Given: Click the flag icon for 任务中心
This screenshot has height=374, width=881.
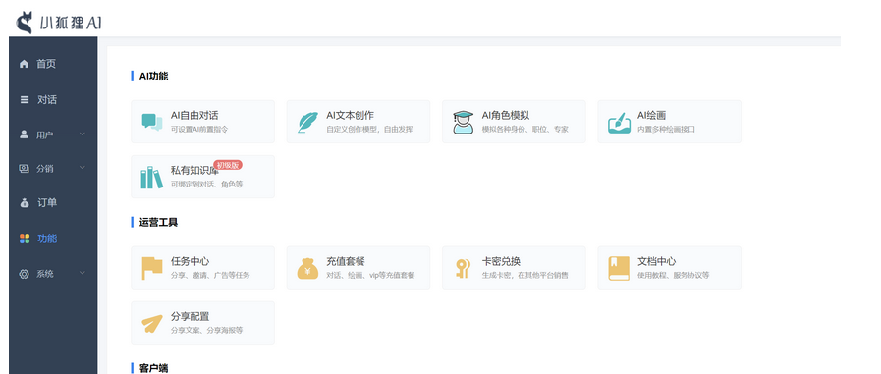Looking at the screenshot, I should 152,268.
